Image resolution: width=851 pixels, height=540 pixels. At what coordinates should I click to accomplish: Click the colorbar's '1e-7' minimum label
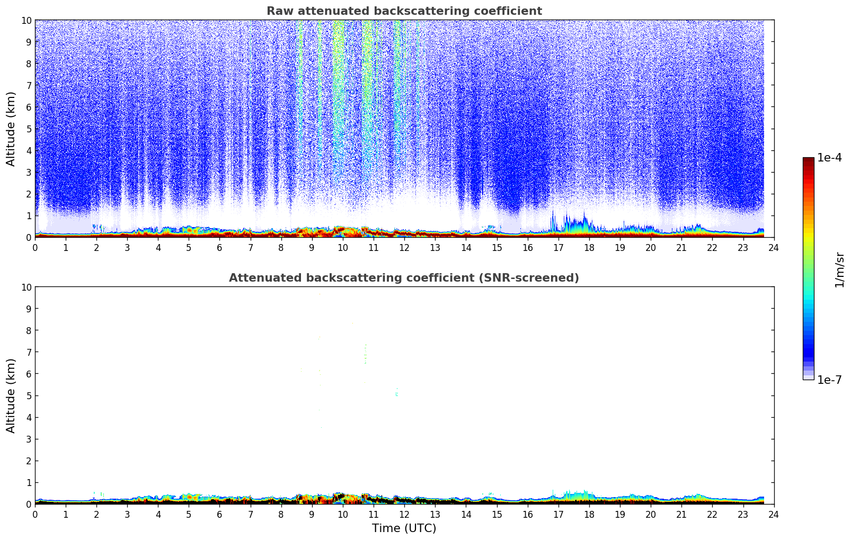click(829, 380)
